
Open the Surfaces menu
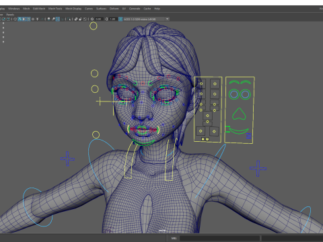click(x=102, y=9)
